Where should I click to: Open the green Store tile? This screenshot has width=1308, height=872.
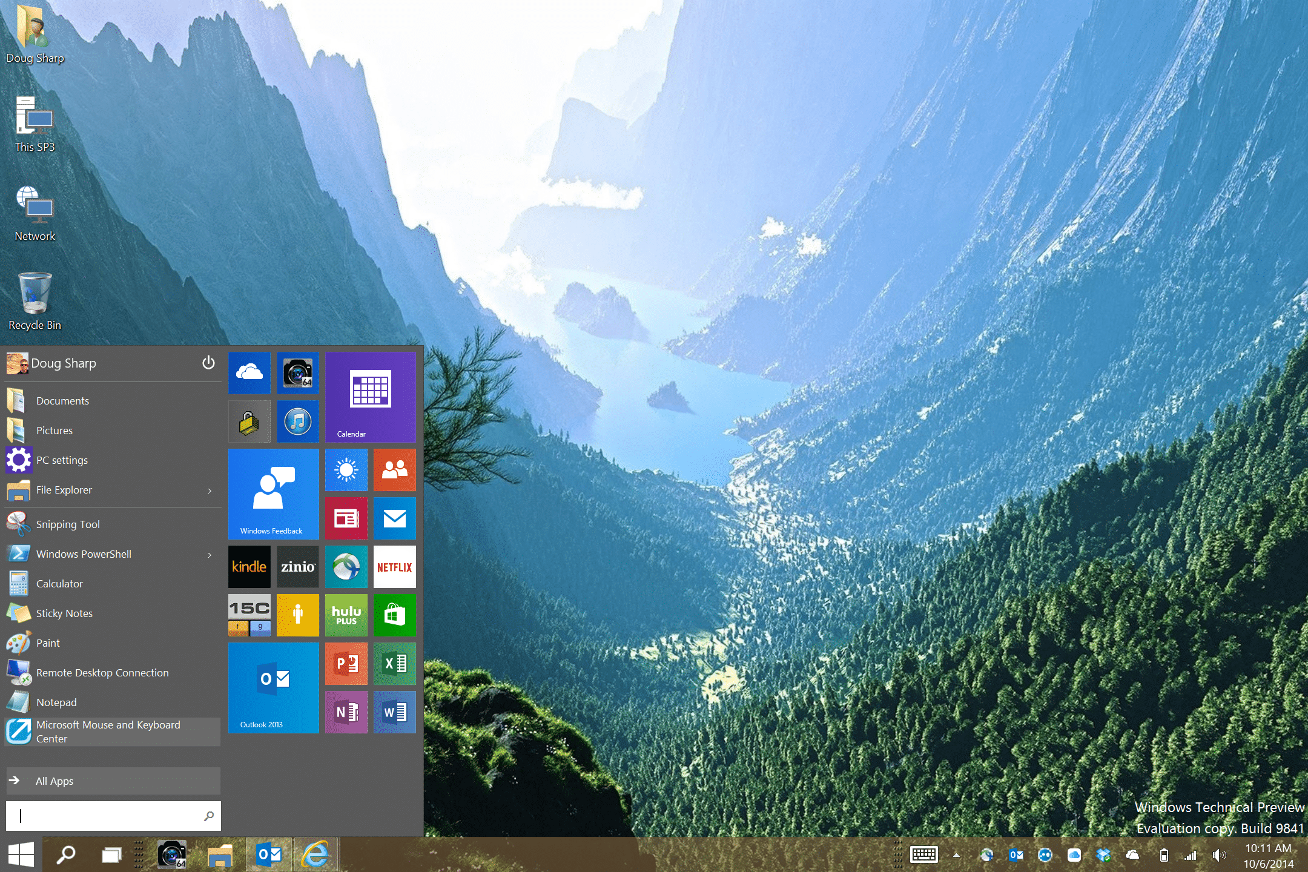click(394, 615)
